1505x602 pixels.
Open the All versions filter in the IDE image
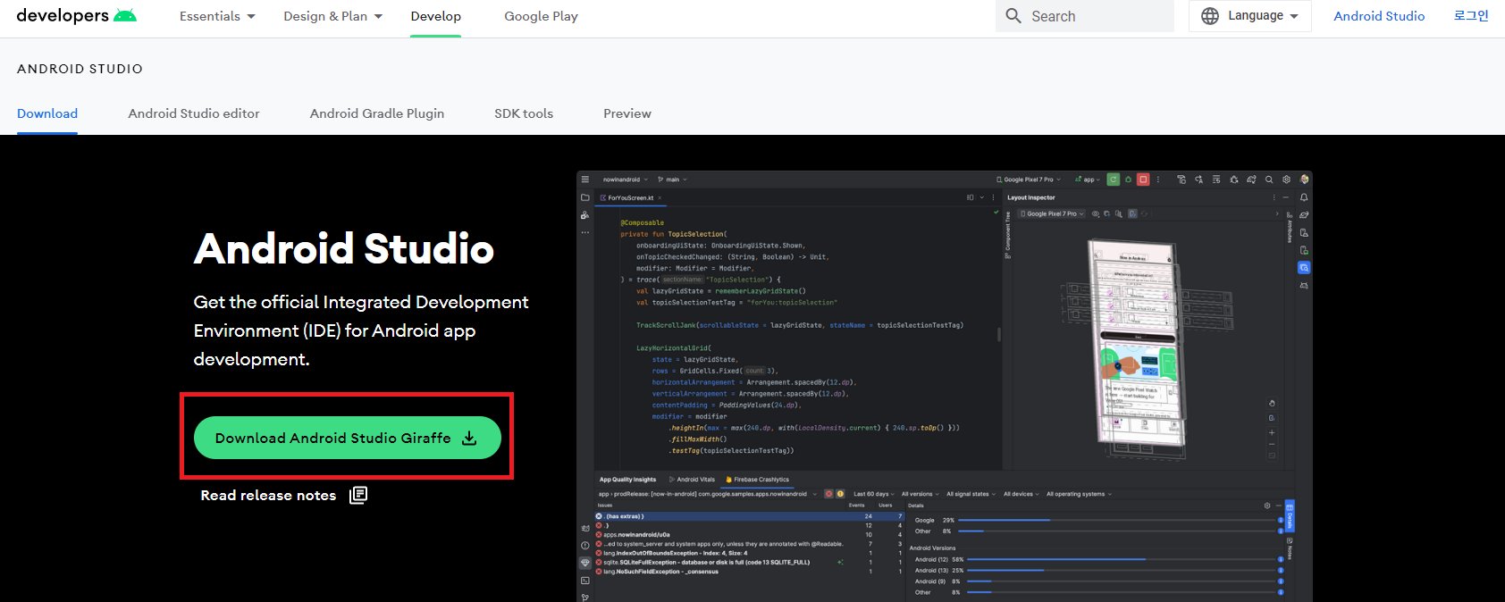point(920,494)
